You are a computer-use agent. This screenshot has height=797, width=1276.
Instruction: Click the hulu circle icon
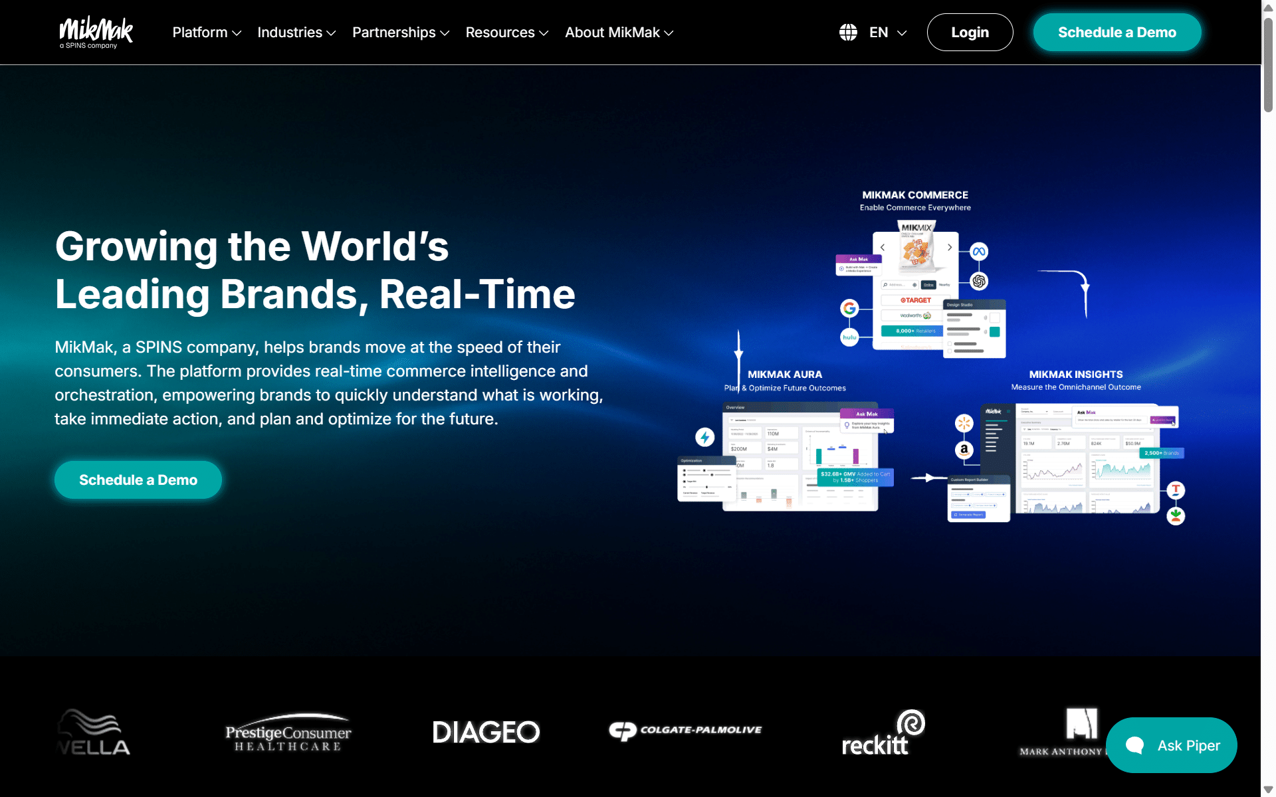tap(849, 337)
